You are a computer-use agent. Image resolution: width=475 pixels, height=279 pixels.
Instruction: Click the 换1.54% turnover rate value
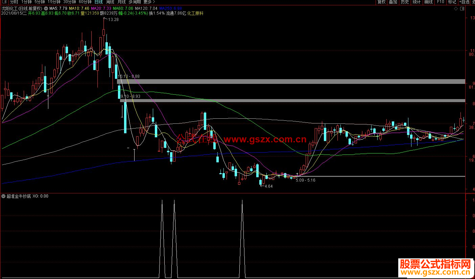point(157,13)
